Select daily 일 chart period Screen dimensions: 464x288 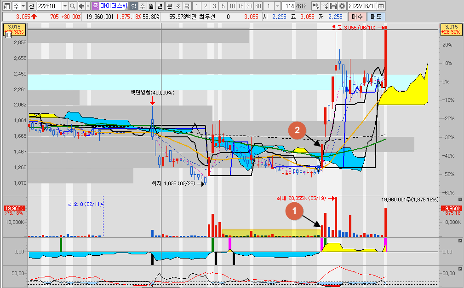pyautogui.click(x=134, y=6)
